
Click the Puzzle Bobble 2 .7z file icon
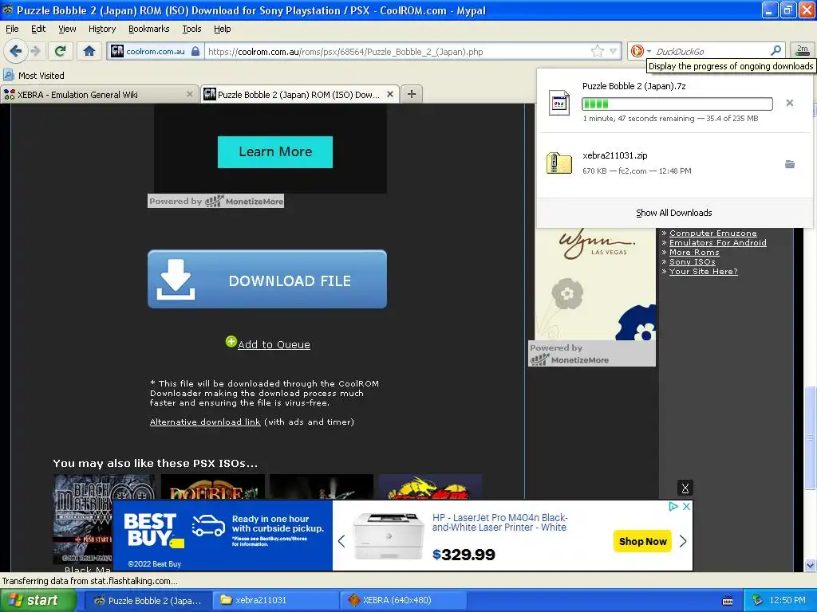click(x=559, y=103)
